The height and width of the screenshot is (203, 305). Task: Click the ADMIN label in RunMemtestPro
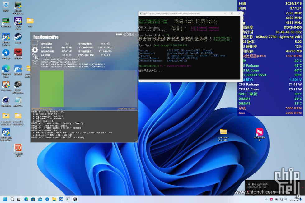(119, 35)
